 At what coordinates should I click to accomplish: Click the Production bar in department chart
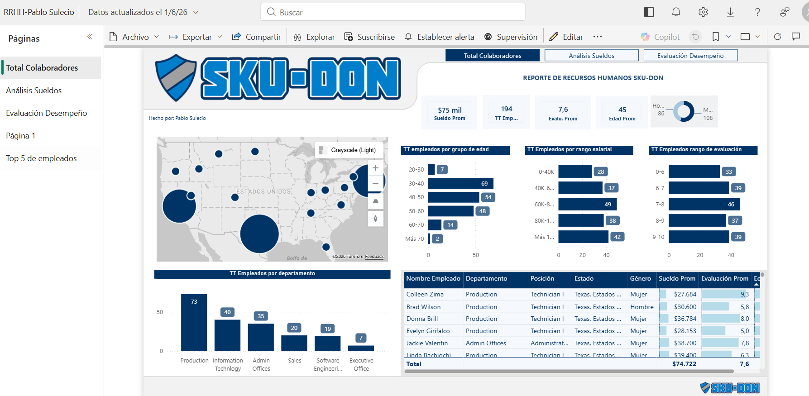click(x=194, y=323)
